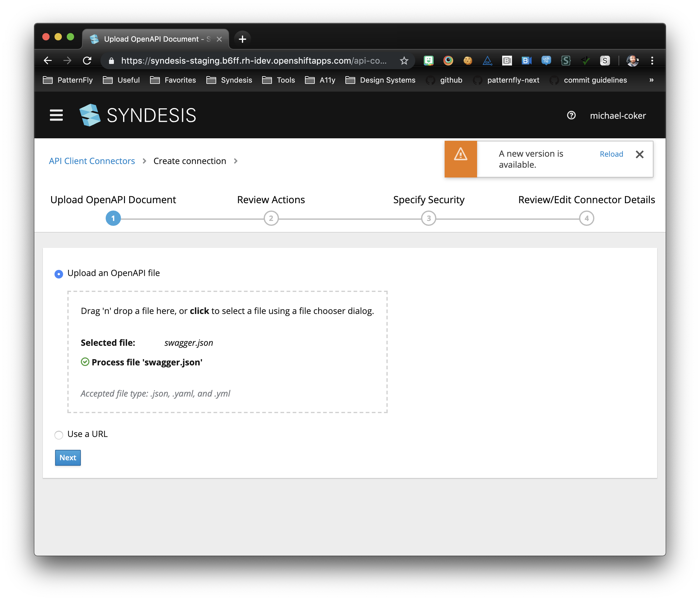
Task: Click Review/Edit Connector Details step label
Action: (x=586, y=200)
